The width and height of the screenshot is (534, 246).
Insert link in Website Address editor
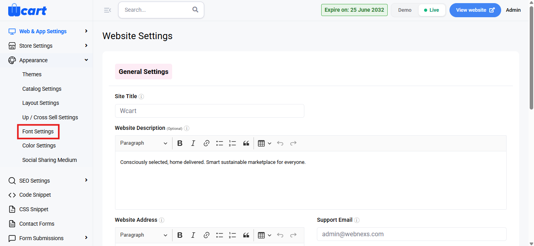tap(207, 235)
